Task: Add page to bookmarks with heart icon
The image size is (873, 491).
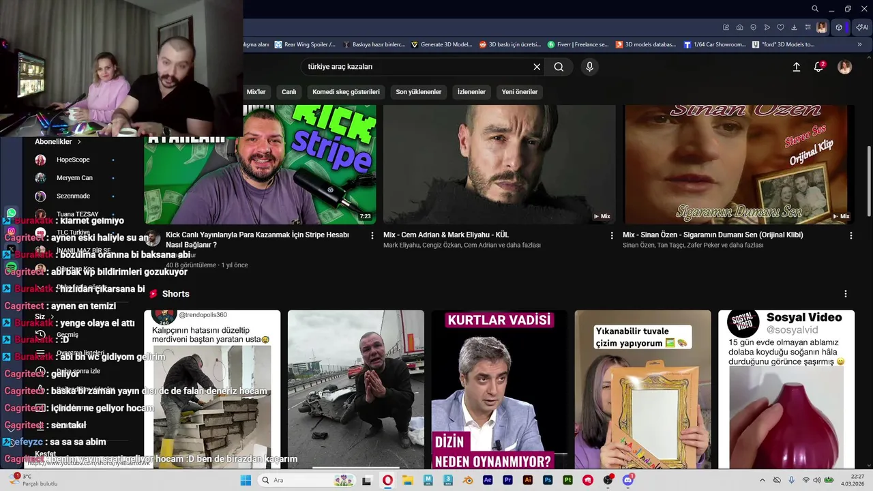Action: click(x=781, y=27)
